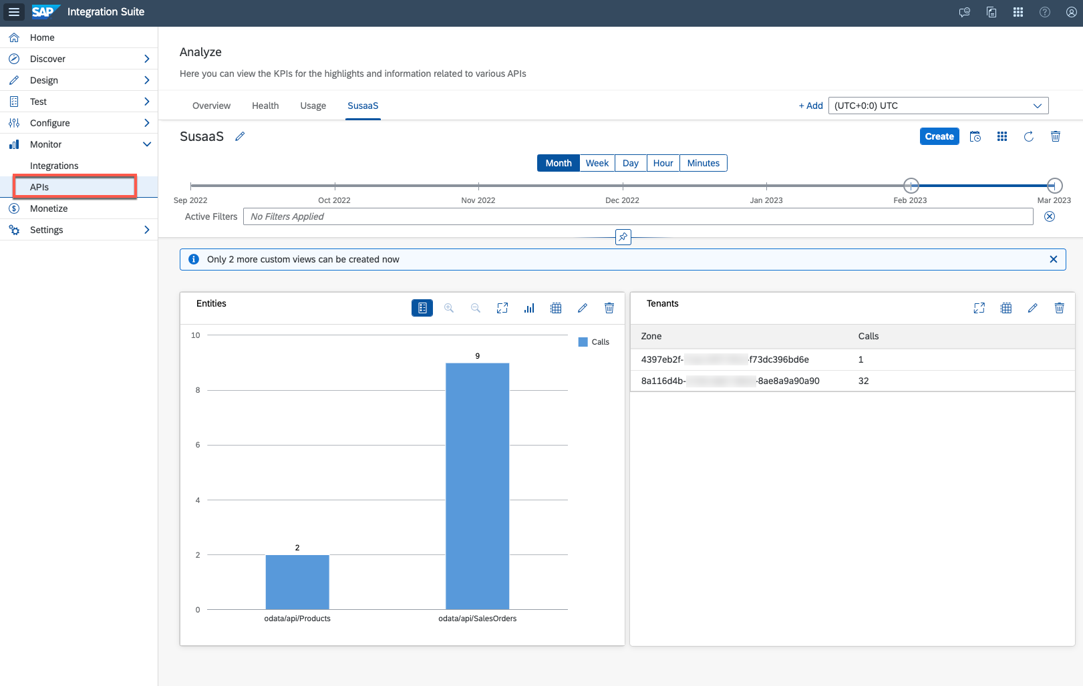1083x686 pixels.
Task: Delete the SusaaS custom view
Action: 1056,136
